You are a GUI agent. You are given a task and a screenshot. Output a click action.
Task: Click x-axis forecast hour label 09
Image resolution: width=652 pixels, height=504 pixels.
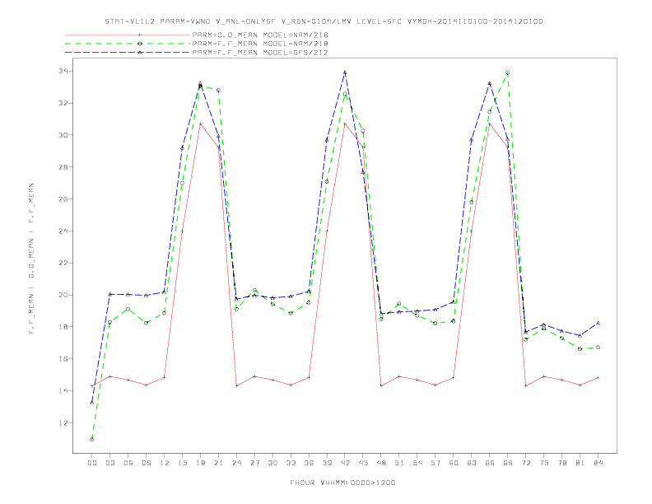(146, 463)
